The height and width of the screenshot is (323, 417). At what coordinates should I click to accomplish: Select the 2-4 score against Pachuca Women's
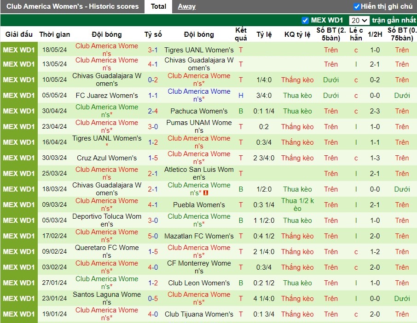point(153,111)
